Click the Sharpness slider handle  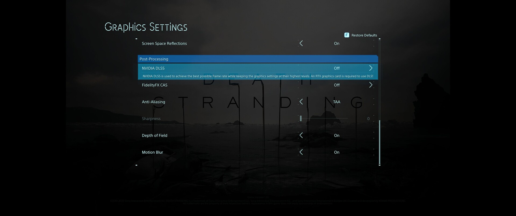(x=301, y=118)
